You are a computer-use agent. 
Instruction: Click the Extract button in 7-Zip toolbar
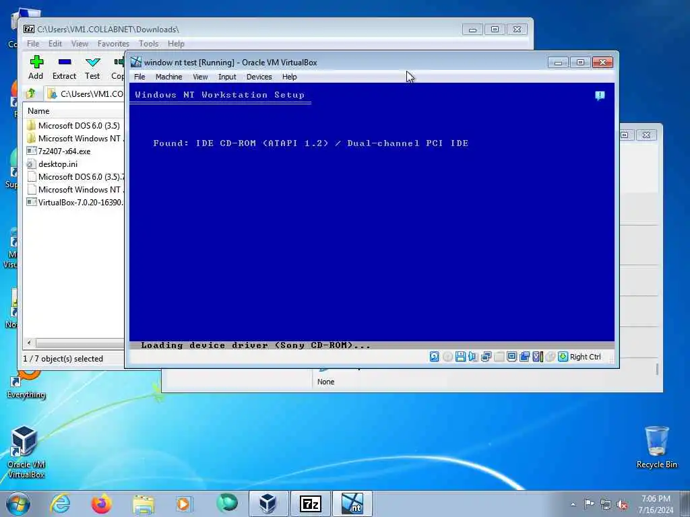click(x=64, y=68)
